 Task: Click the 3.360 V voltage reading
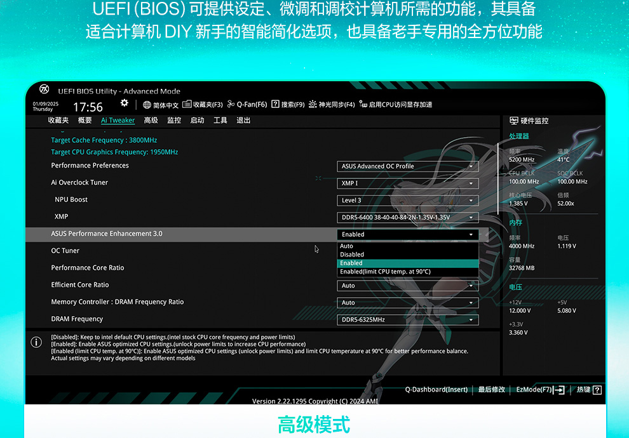(x=518, y=333)
